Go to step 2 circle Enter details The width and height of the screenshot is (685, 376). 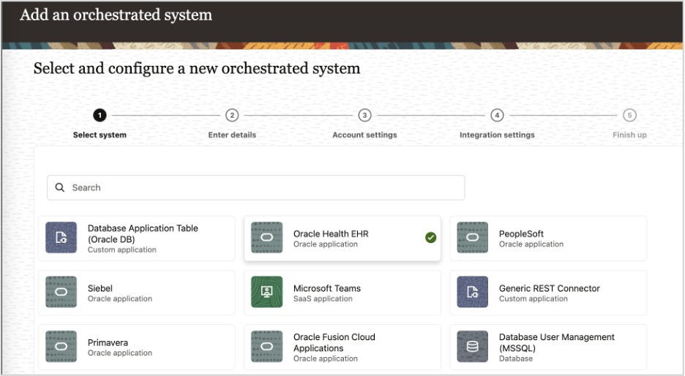232,116
